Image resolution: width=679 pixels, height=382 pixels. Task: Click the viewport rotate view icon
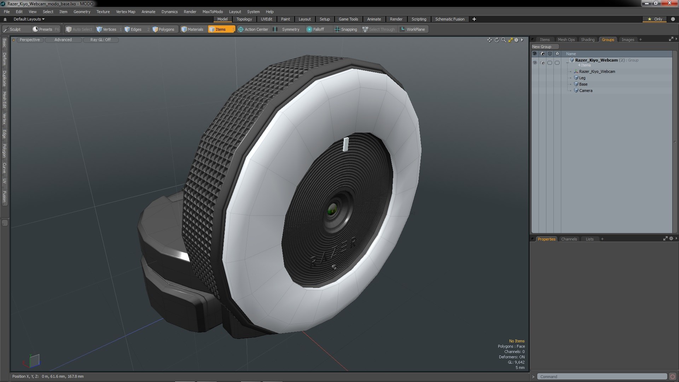(x=497, y=40)
